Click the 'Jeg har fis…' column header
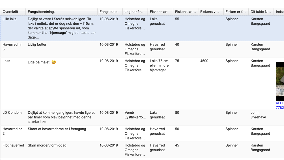284x160 pixels. (135, 12)
